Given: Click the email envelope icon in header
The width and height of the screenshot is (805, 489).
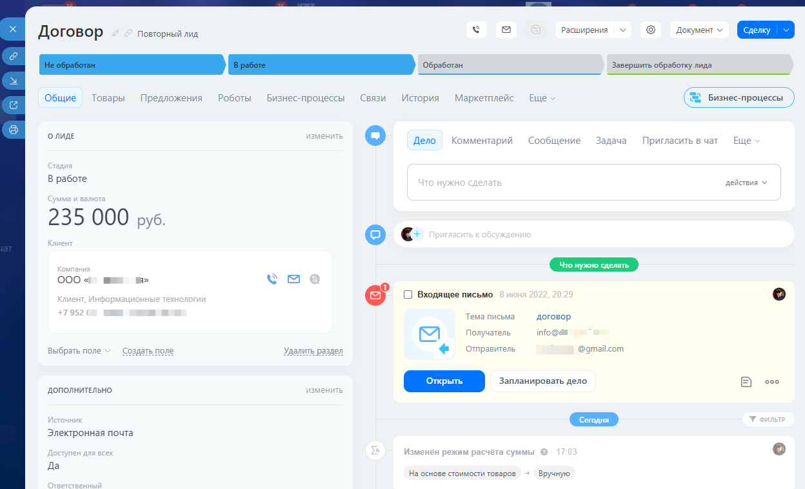Looking at the screenshot, I should point(506,30).
